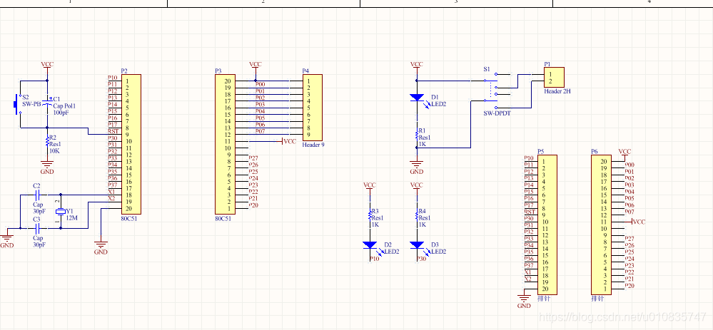Select the D2 LED labeled P10

click(x=370, y=245)
